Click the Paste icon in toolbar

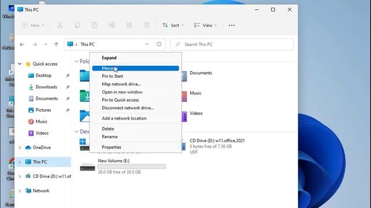point(94,25)
